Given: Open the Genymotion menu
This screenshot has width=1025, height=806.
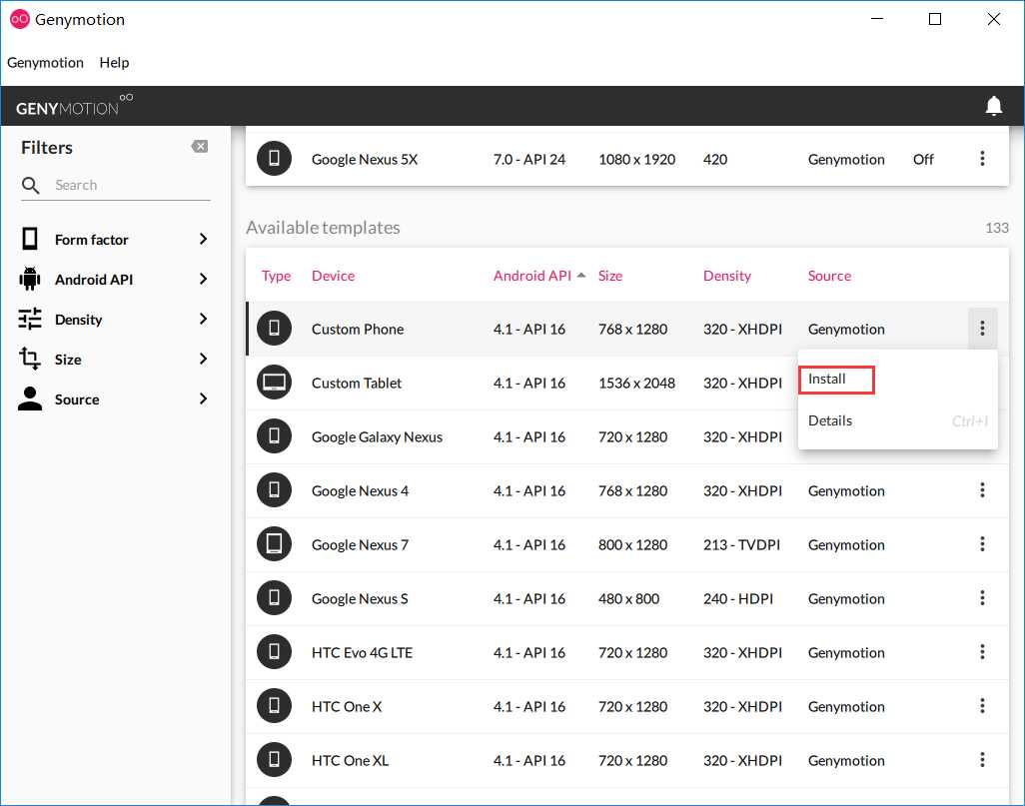Looking at the screenshot, I should pyautogui.click(x=45, y=63).
